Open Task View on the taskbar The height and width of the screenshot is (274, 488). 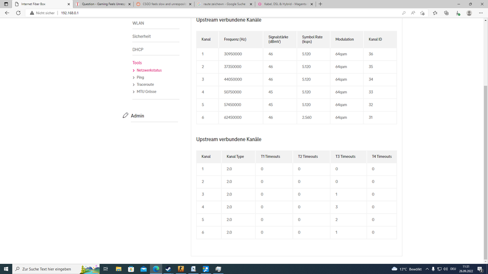[106, 269]
